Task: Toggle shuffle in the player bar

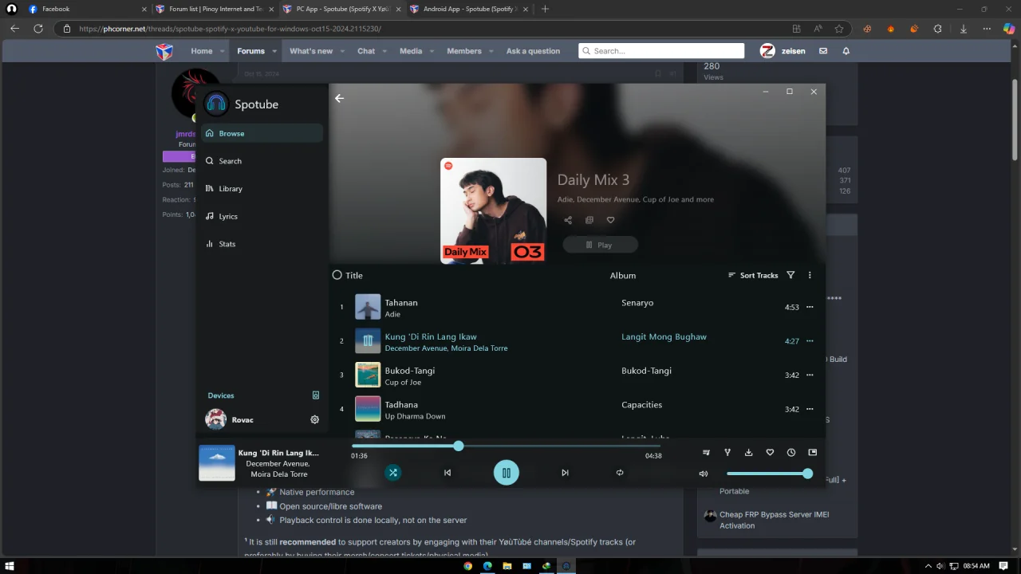Action: [392, 473]
